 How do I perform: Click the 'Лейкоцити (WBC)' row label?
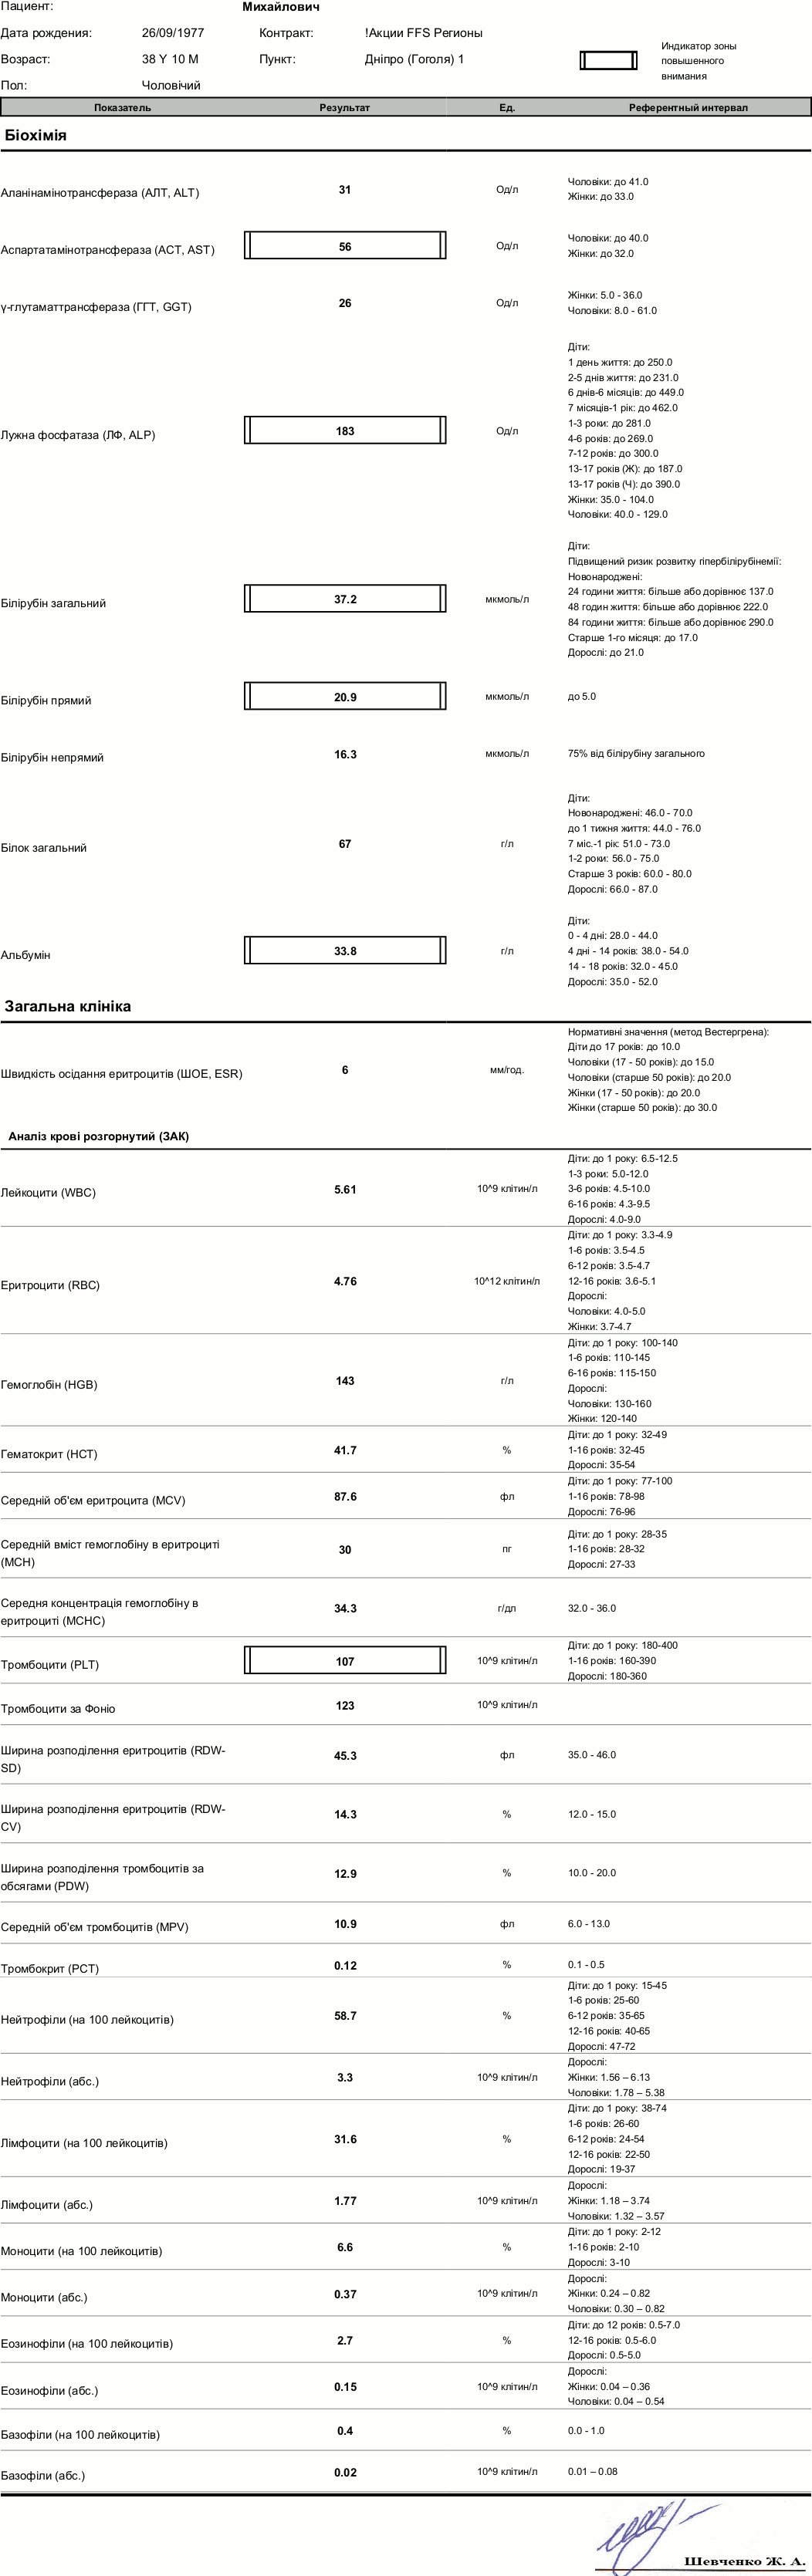click(49, 1192)
